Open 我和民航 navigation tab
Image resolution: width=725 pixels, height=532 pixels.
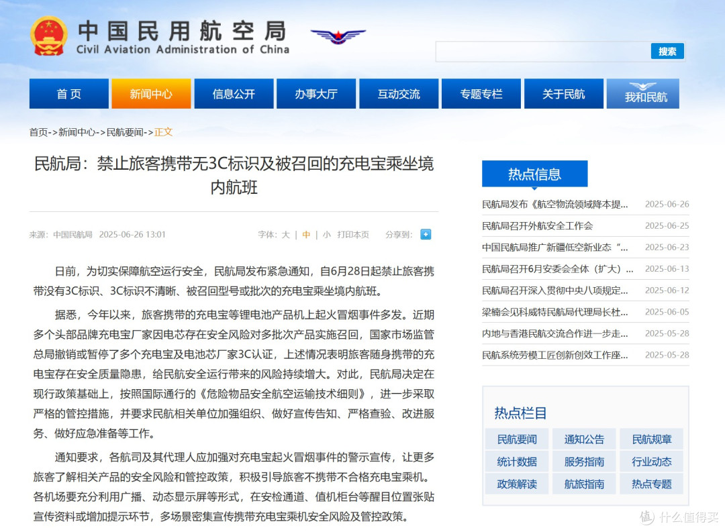pos(643,94)
